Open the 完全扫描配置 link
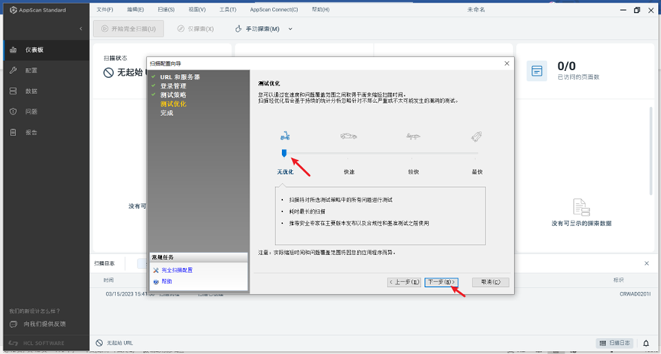This screenshot has width=661, height=354. (177, 270)
